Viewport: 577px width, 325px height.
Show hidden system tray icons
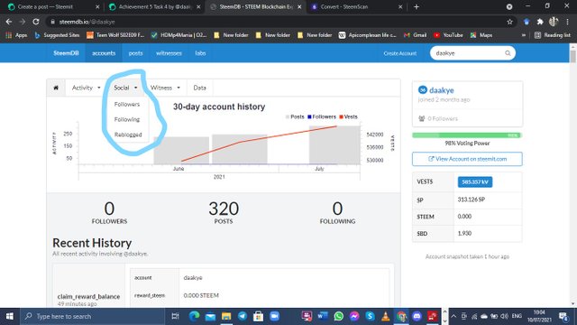point(453,316)
